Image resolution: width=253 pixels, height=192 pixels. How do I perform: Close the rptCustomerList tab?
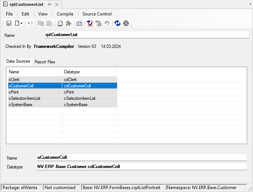[57, 4]
